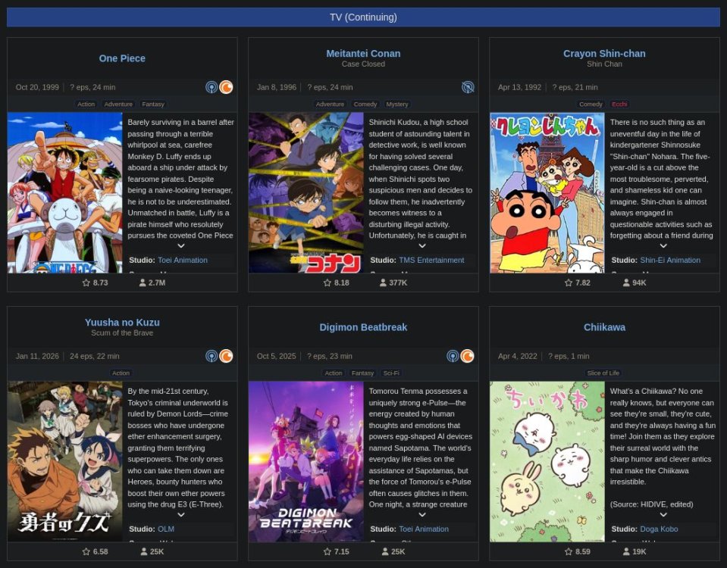Open the Doga Kobo studio link
727x568 pixels.
659,529
